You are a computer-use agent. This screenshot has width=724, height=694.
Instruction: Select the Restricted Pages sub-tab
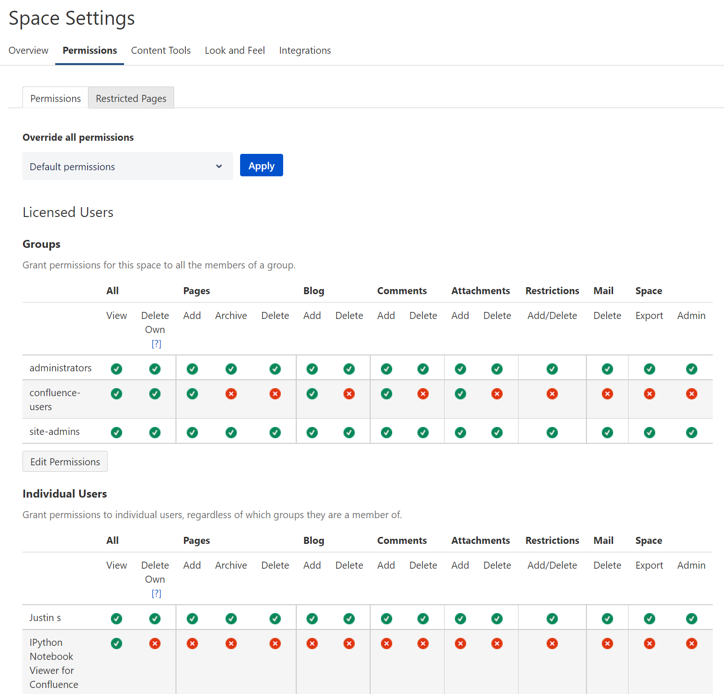[131, 98]
